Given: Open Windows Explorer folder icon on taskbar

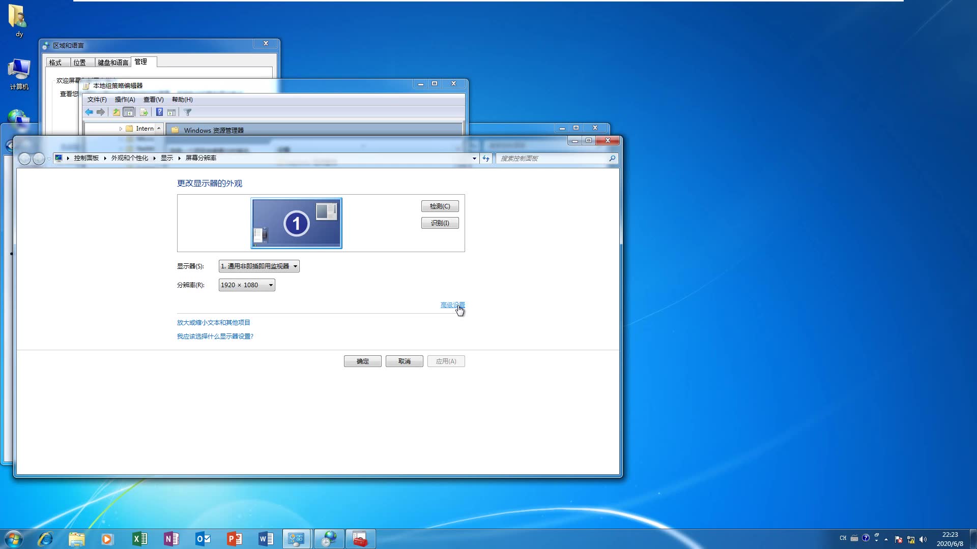Looking at the screenshot, I should click(77, 539).
